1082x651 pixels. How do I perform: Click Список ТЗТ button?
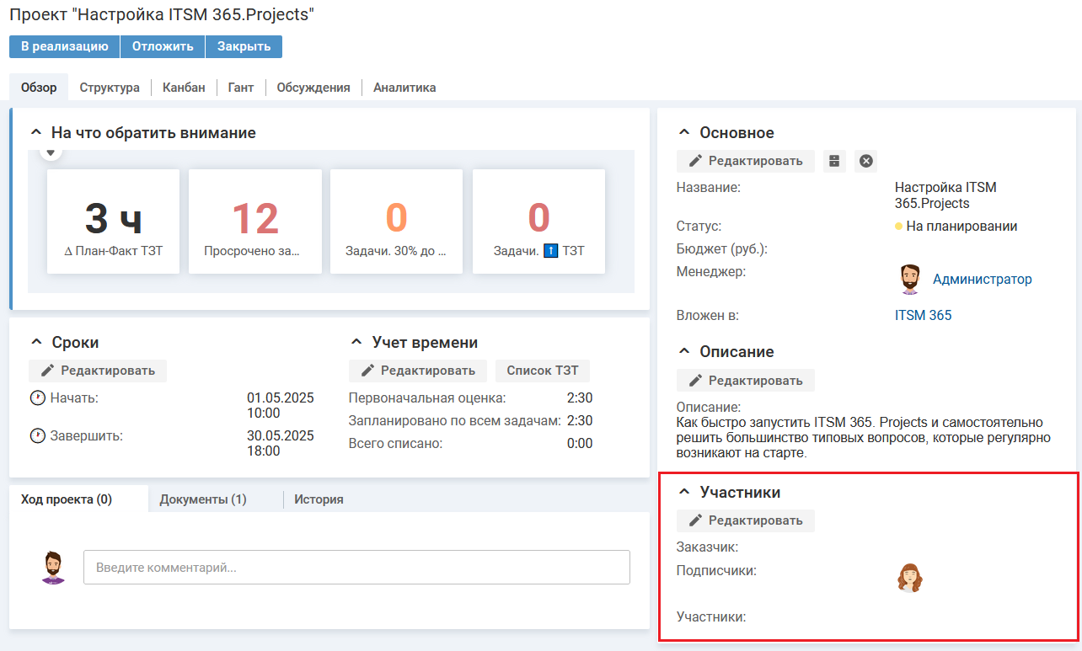pyautogui.click(x=542, y=371)
